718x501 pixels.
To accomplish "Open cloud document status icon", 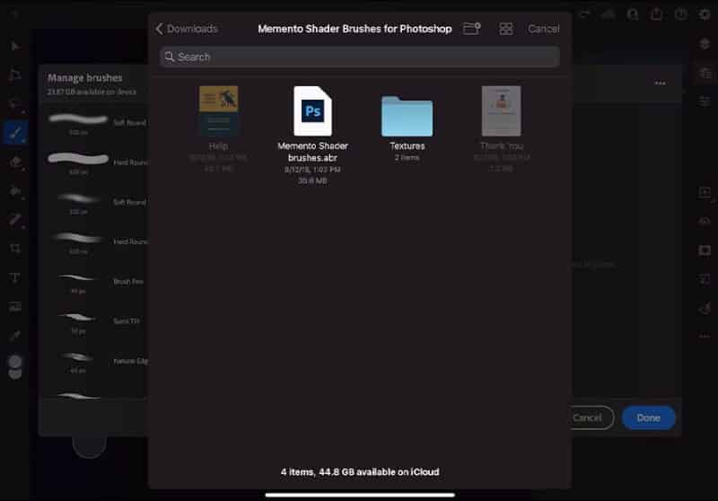I will [x=609, y=14].
